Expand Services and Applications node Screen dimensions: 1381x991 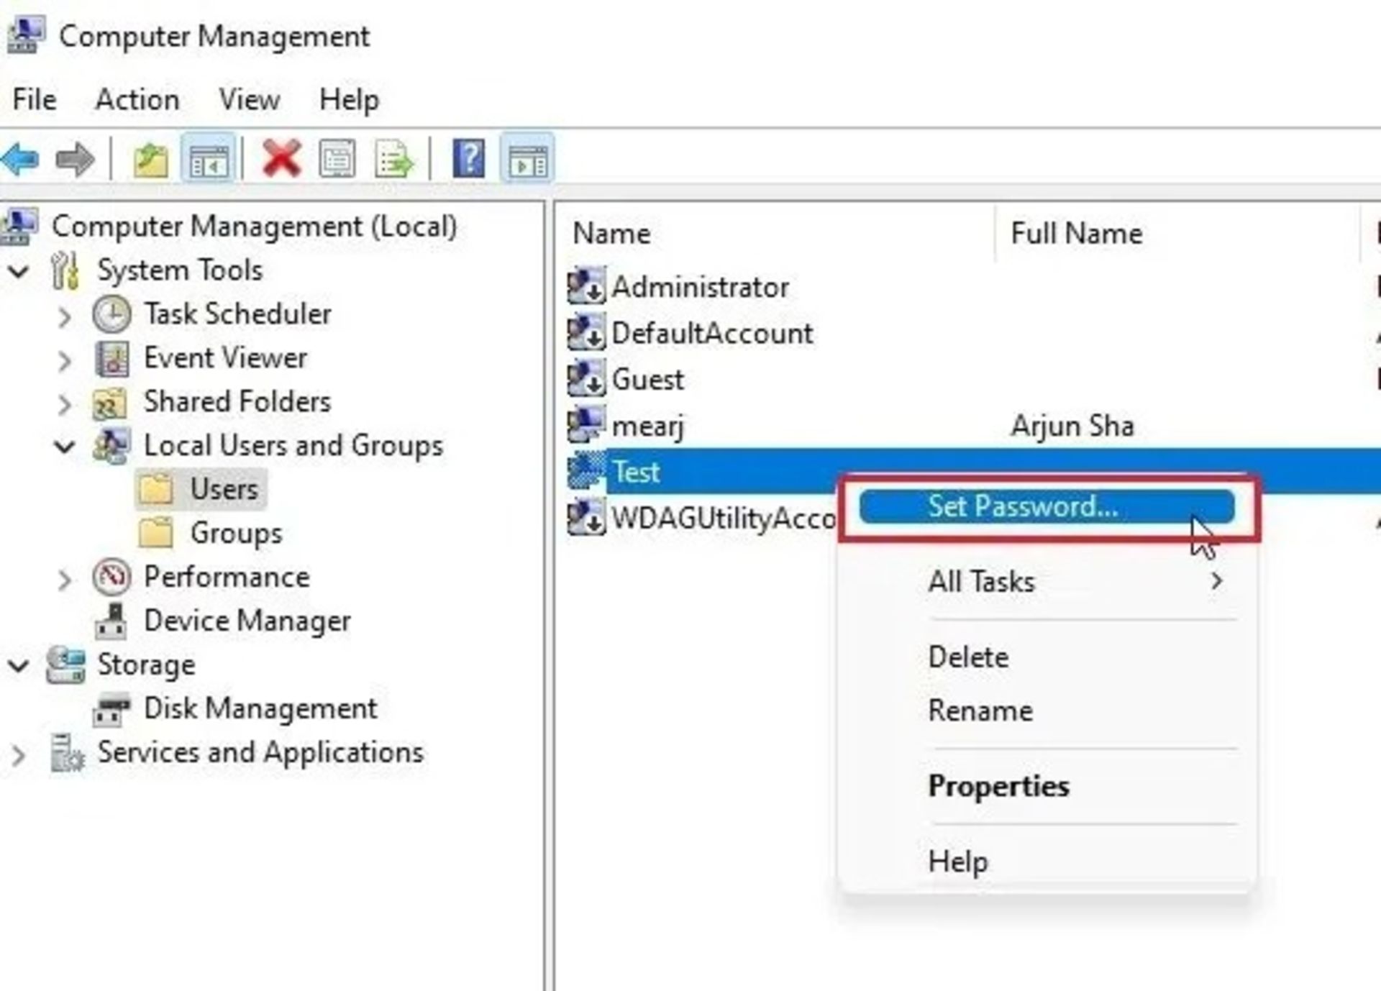[19, 755]
